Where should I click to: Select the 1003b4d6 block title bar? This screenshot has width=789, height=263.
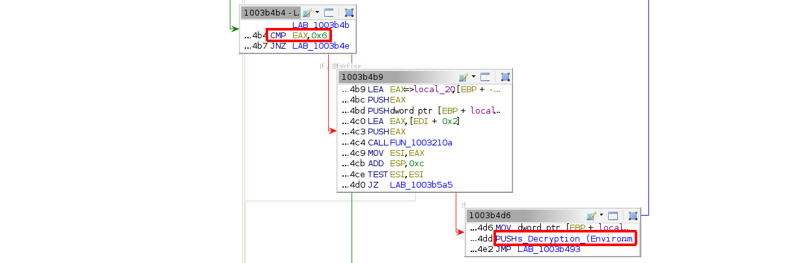coord(526,215)
